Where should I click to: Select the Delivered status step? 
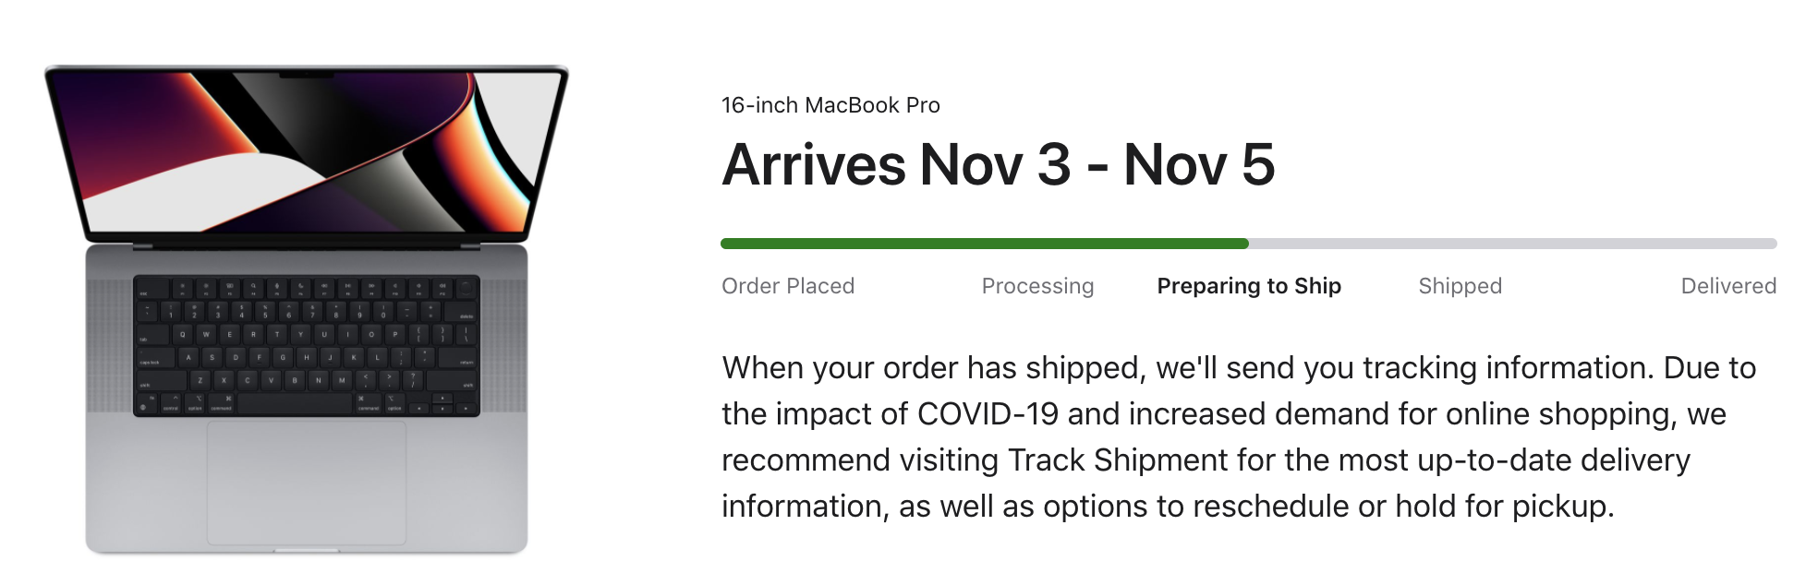pyautogui.click(x=1728, y=286)
